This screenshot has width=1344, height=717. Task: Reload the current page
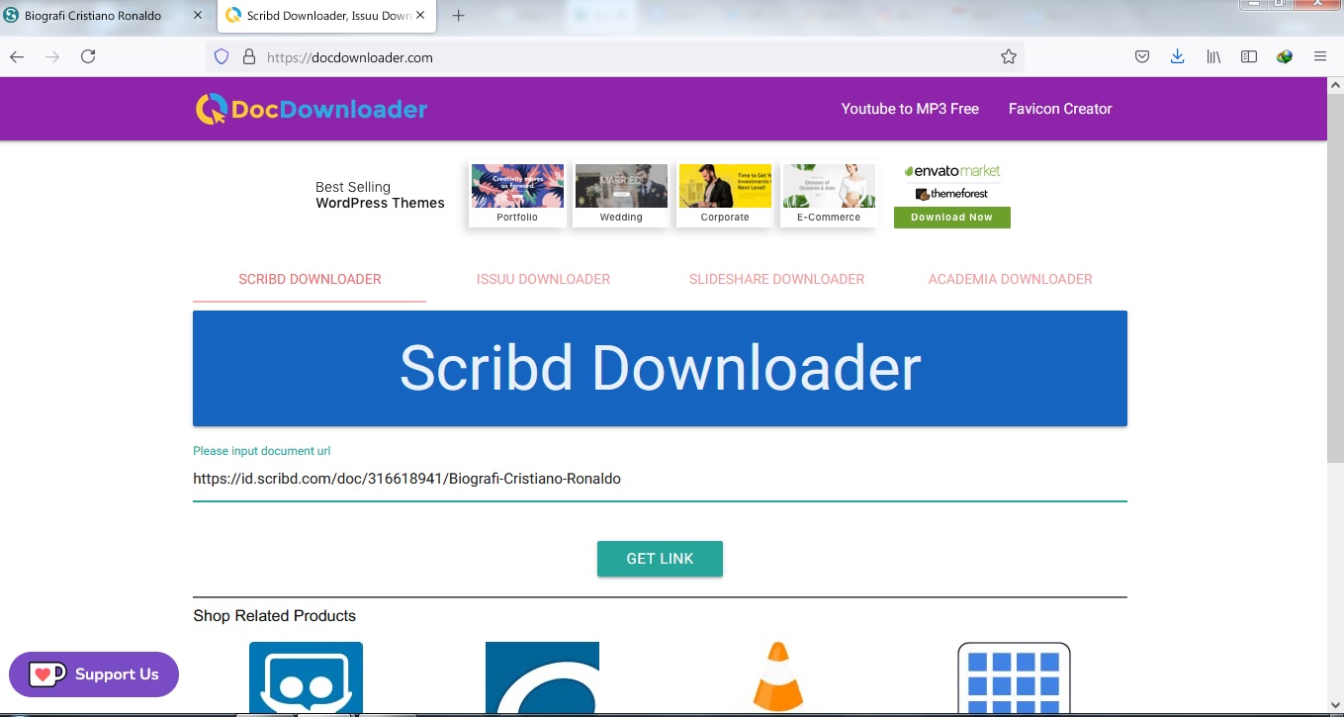tap(88, 57)
